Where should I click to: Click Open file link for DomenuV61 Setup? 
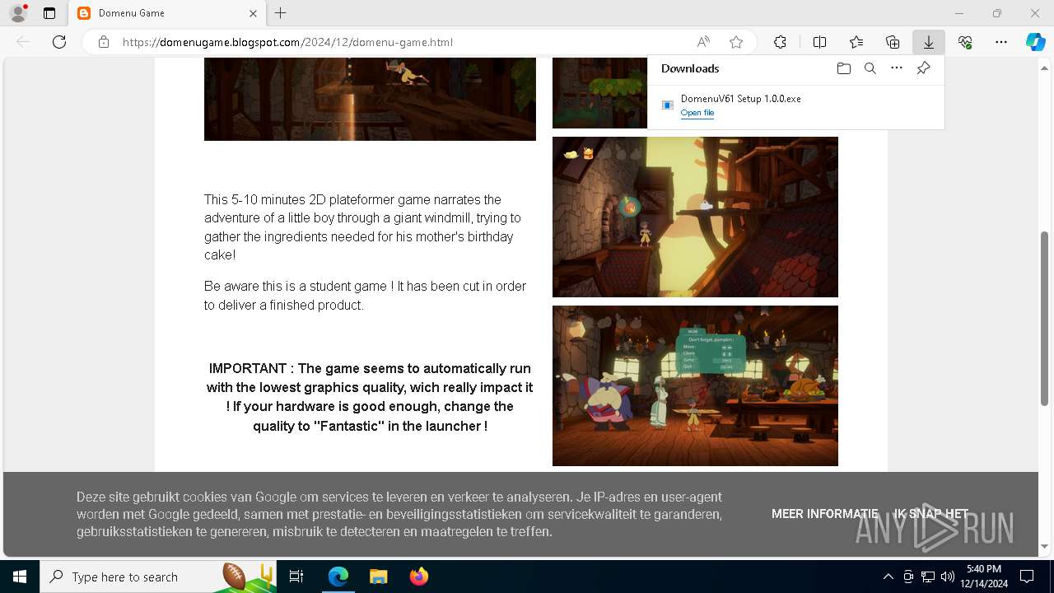[x=697, y=113]
